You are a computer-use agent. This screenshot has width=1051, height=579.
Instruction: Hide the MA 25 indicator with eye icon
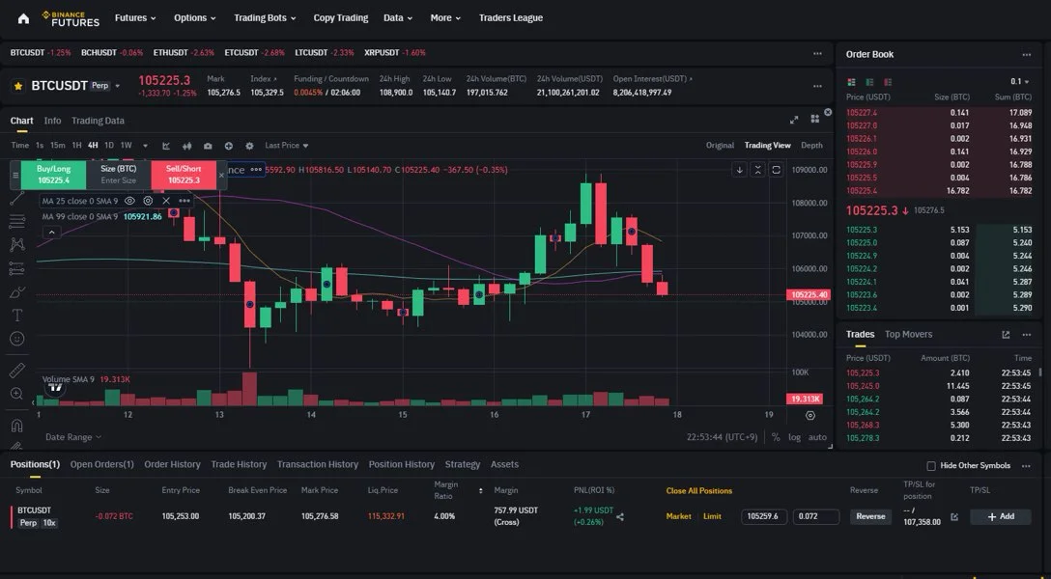(130, 201)
